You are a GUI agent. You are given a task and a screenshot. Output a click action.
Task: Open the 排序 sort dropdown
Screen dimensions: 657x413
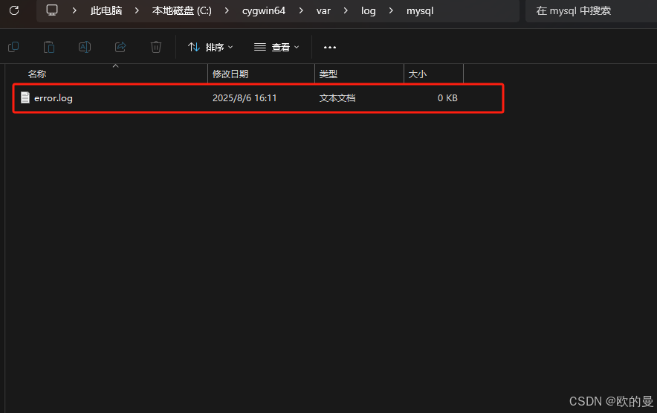(x=210, y=47)
